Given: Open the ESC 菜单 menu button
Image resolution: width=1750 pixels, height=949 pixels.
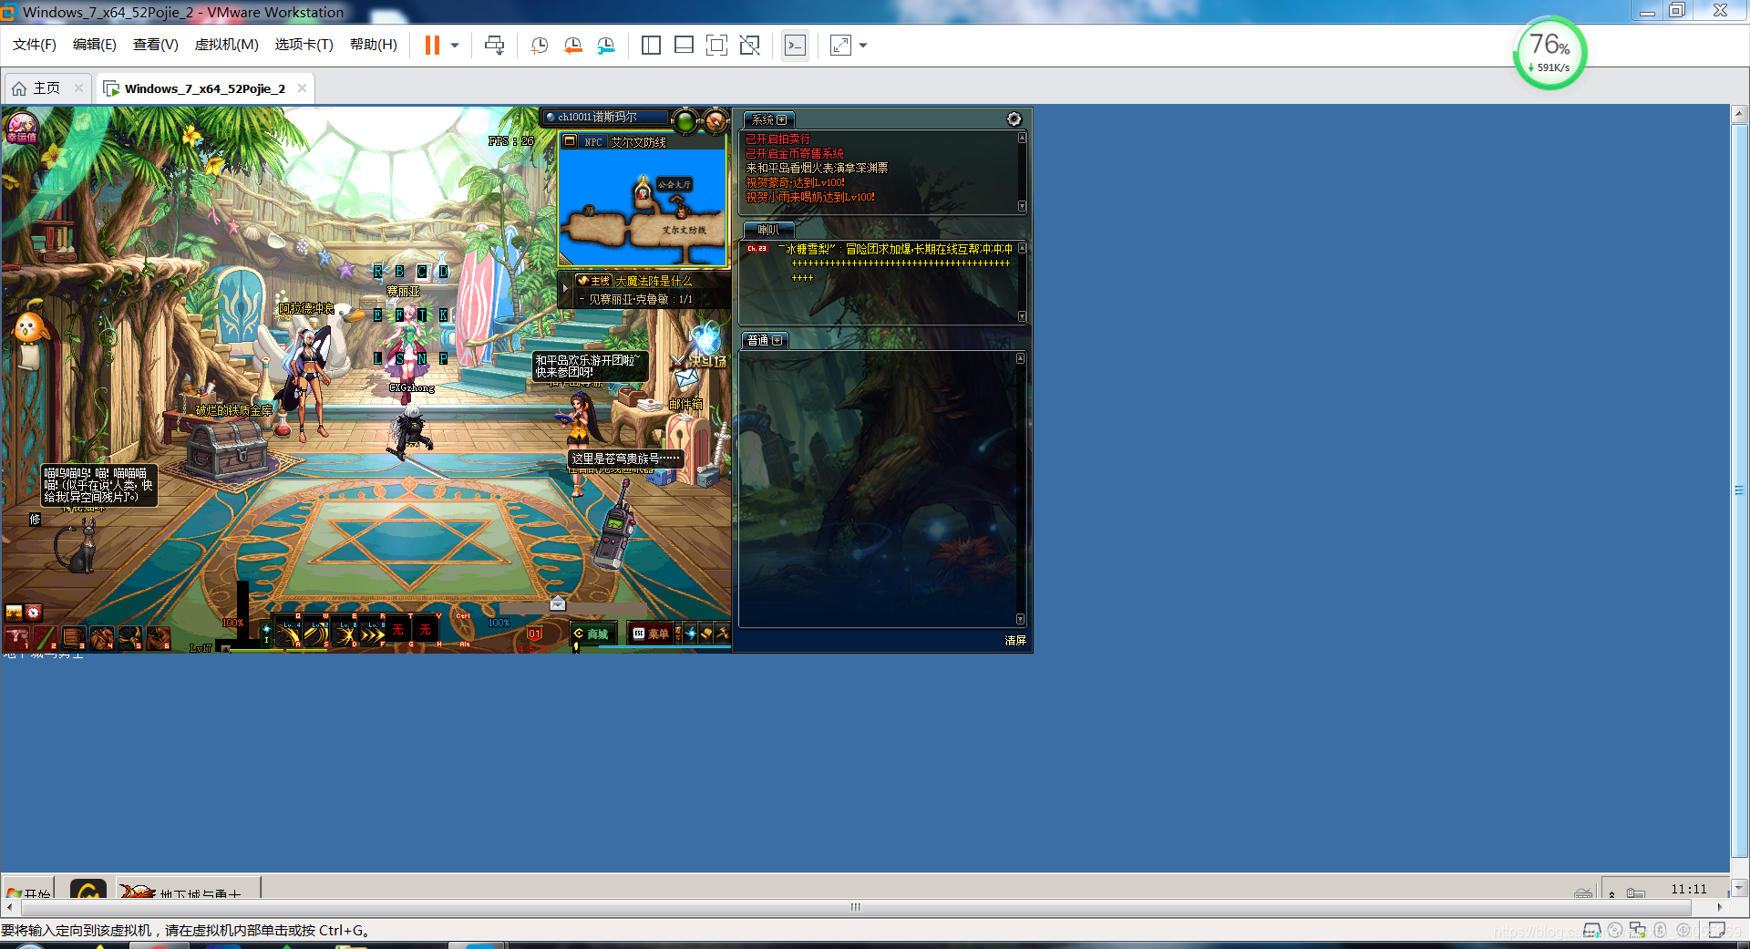Looking at the screenshot, I should tap(652, 634).
